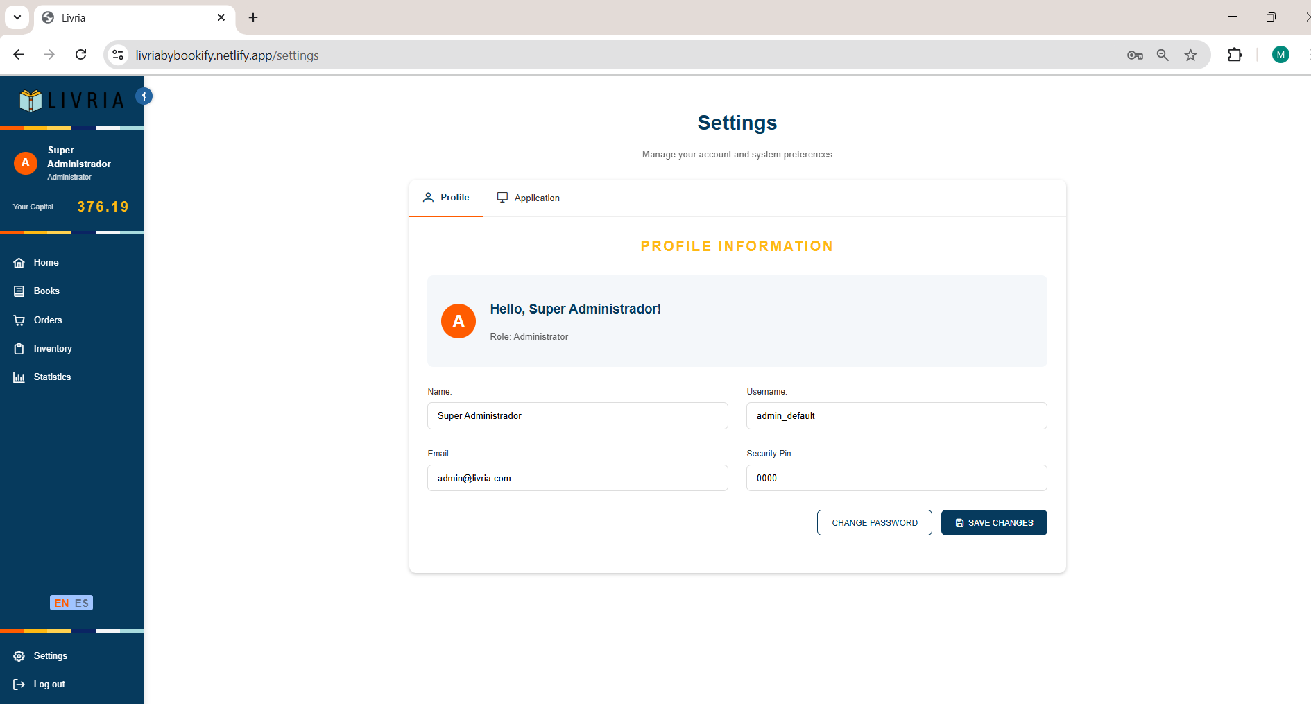The image size is (1311, 704).
Task: Go to Orders in the sidebar
Action: click(x=48, y=320)
